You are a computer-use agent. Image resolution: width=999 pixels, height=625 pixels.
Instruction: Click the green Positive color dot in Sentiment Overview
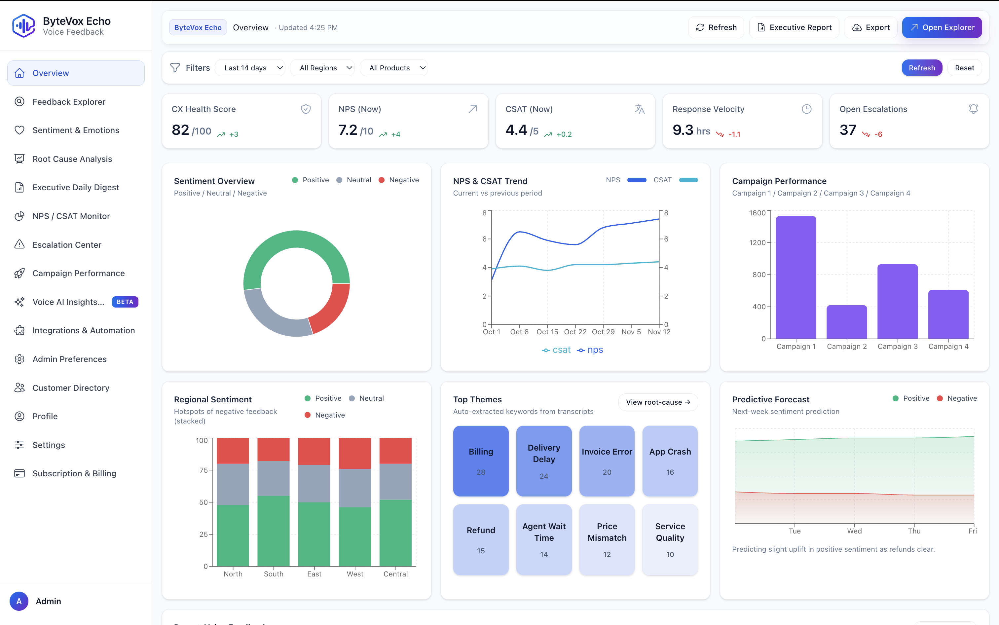point(295,180)
